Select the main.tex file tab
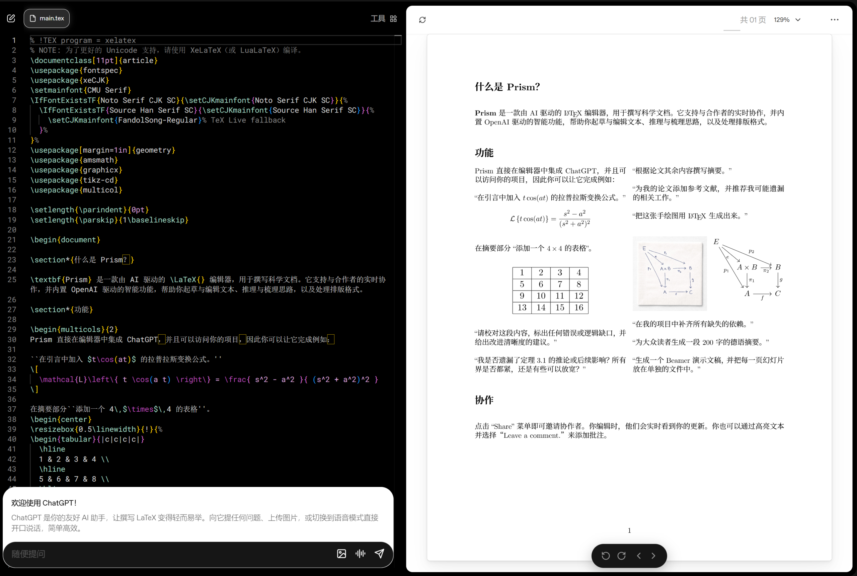Screen dimensions: 857x576 coord(46,18)
